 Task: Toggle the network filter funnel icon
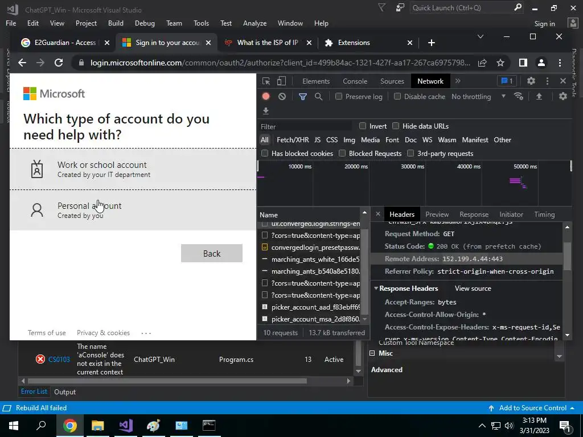tap(303, 97)
